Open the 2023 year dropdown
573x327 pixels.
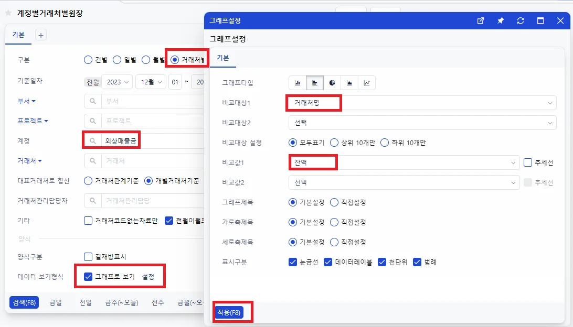(118, 82)
